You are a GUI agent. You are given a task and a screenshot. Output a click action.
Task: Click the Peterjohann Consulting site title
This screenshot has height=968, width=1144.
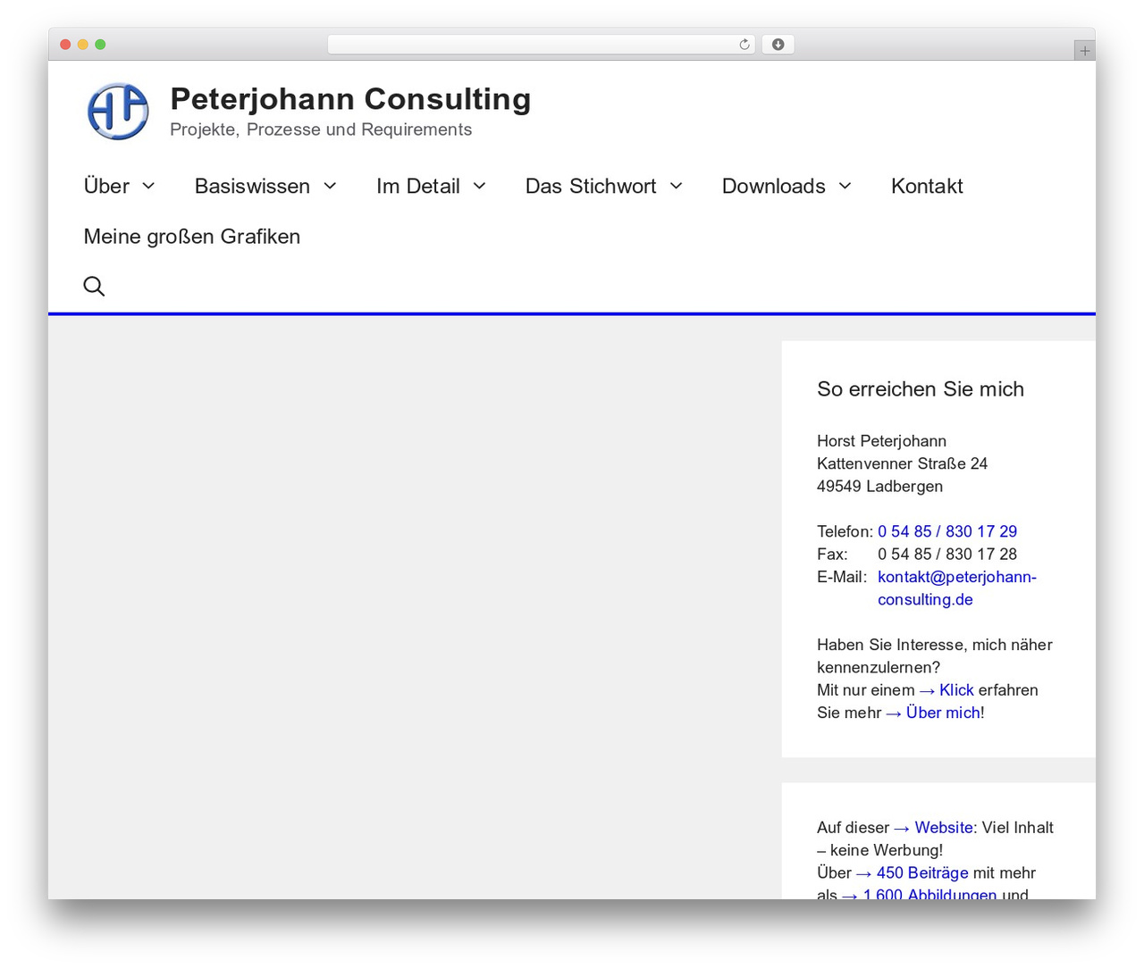pyautogui.click(x=350, y=99)
